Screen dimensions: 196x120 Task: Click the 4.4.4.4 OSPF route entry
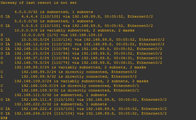pos(77,16)
